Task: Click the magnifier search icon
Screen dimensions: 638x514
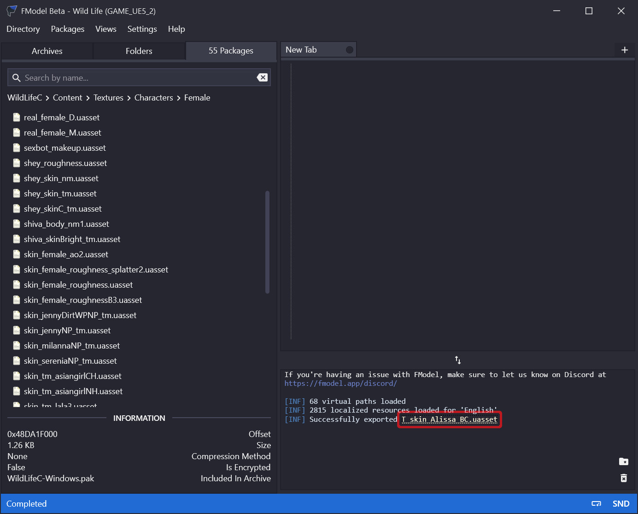Action: (17, 78)
